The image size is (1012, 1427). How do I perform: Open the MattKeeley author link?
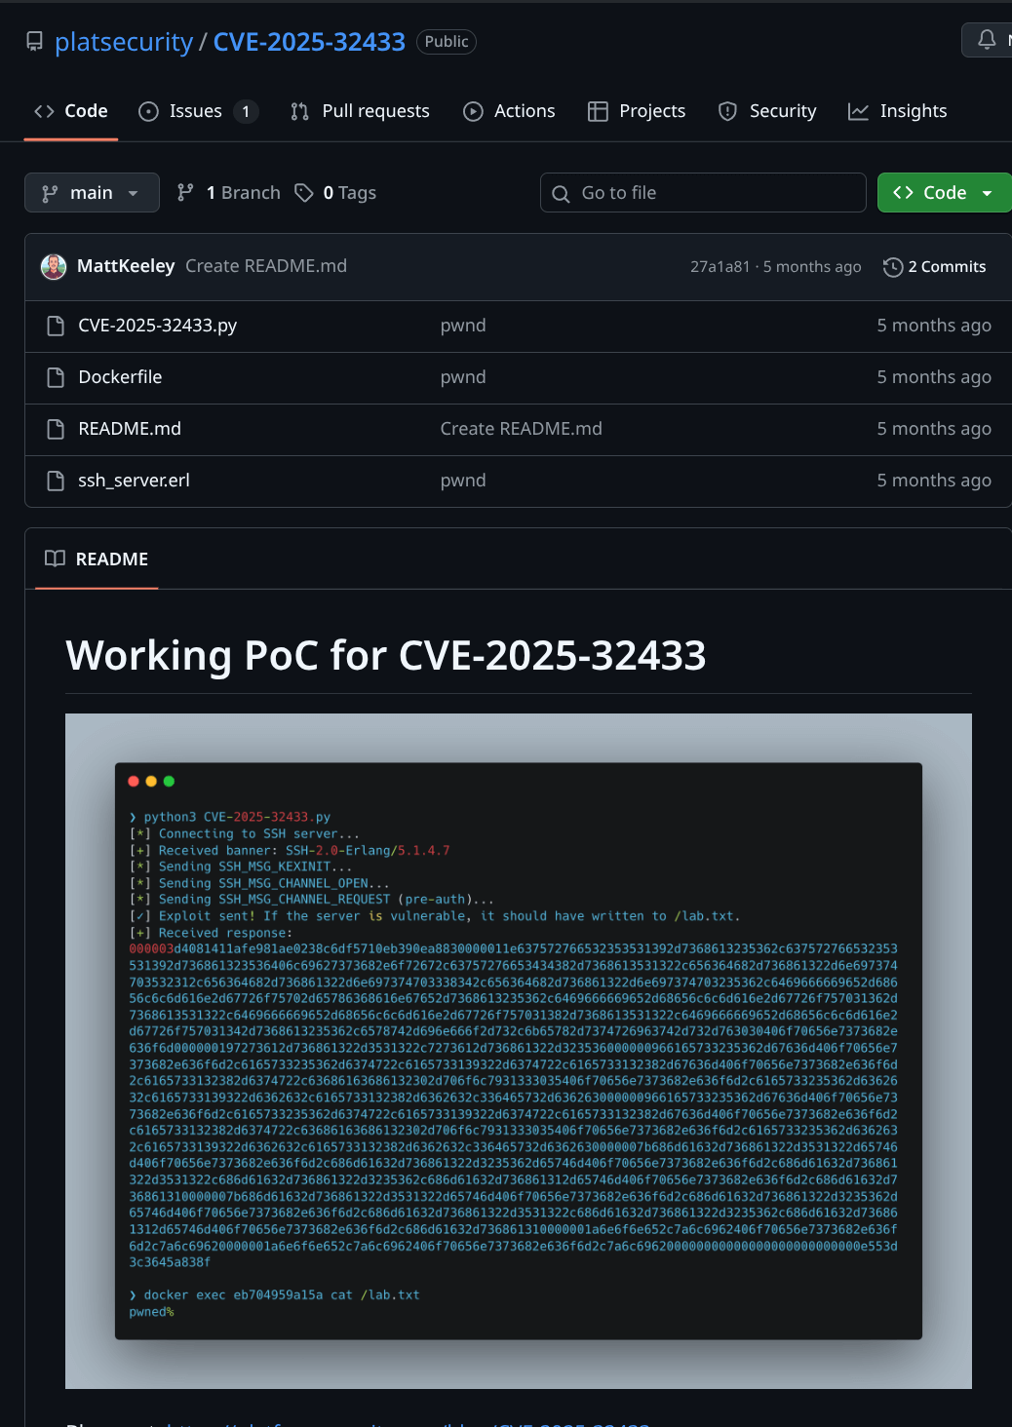126,266
